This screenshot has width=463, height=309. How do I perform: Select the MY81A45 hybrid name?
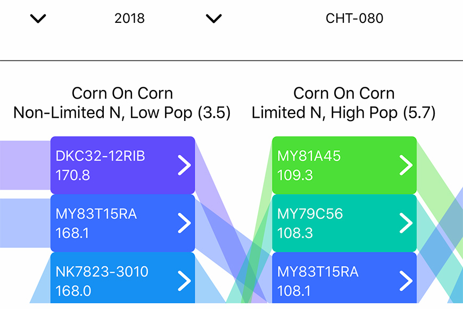pyautogui.click(x=309, y=156)
